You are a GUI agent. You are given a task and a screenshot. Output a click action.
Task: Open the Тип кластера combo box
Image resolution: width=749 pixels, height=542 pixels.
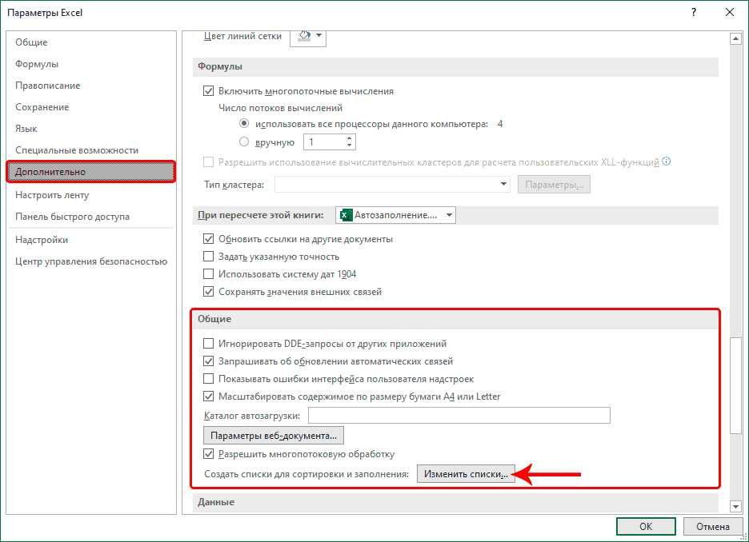(x=392, y=184)
